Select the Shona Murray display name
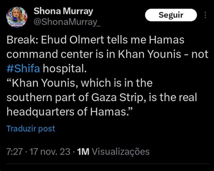 point(63,11)
